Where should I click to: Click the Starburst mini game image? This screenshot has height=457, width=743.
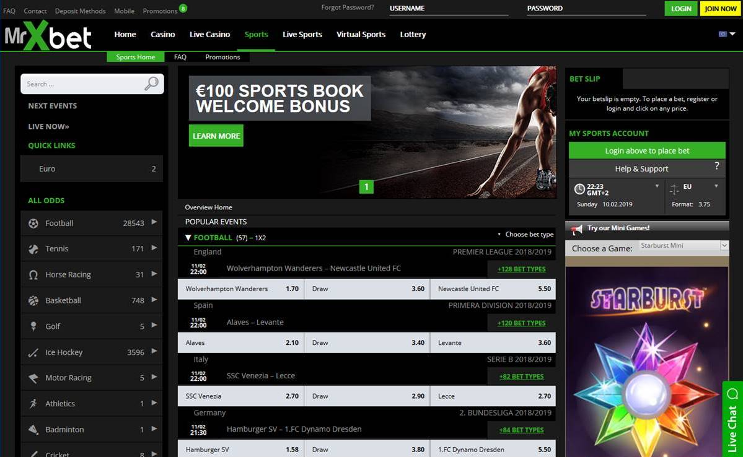(x=647, y=362)
